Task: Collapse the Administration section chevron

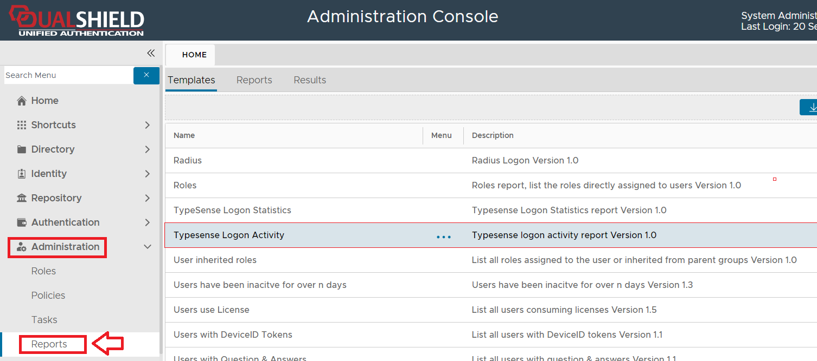Action: click(x=147, y=247)
